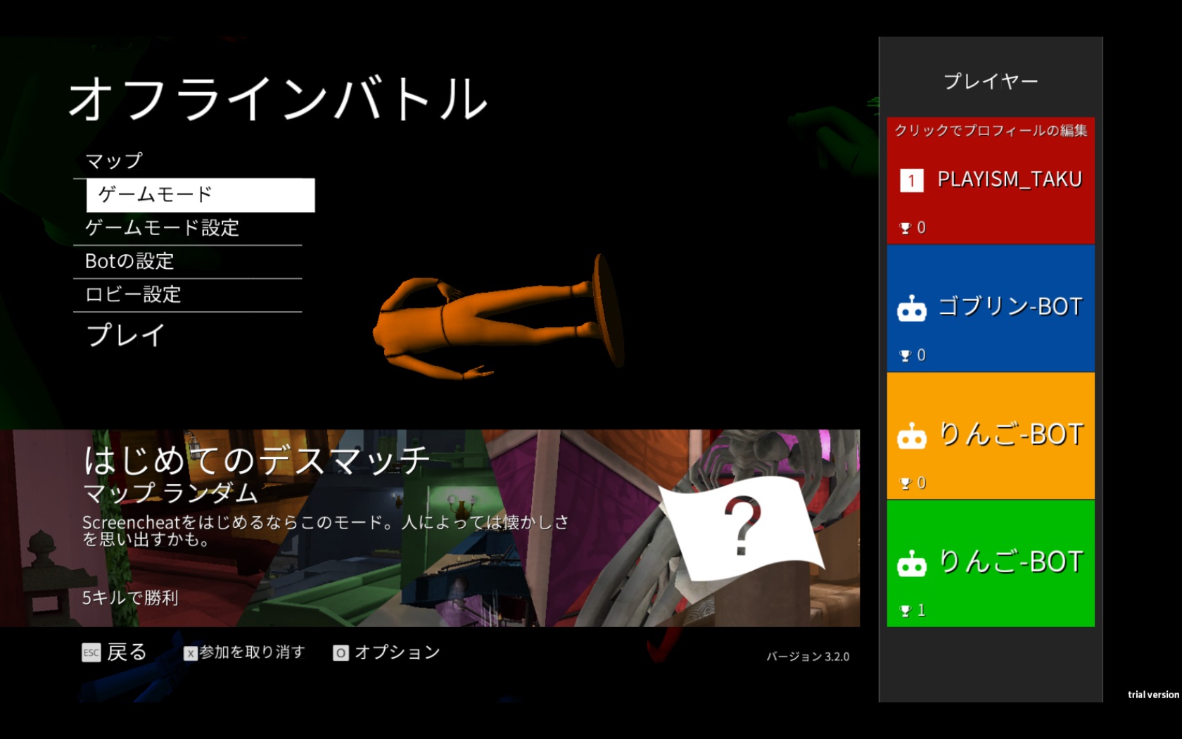1182x739 pixels.
Task: Click the はじめてのデスマッチ mode title
Action: 257,460
